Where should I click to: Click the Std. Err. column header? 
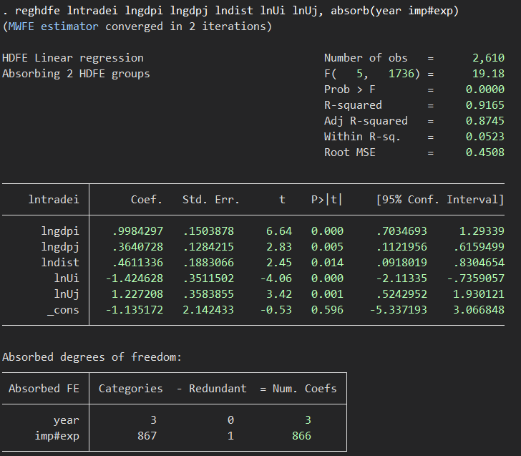[211, 199]
